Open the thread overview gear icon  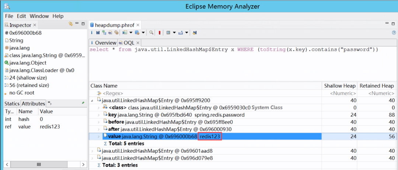point(116,33)
